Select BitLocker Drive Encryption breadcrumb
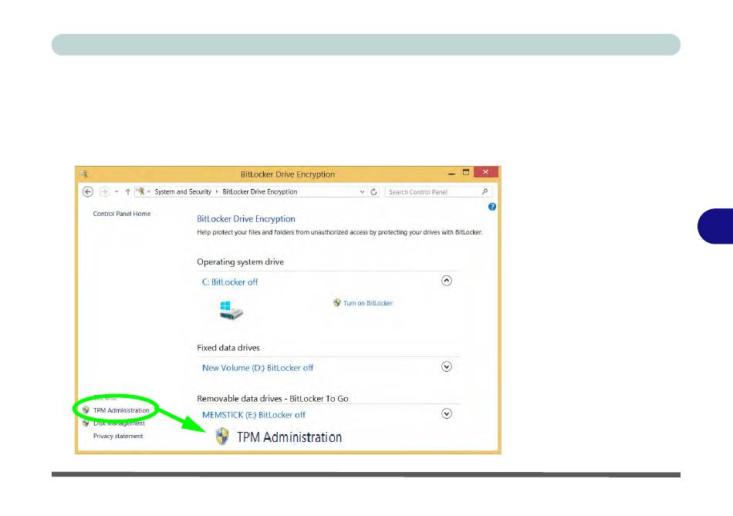The width and height of the screenshot is (733, 516). (259, 191)
